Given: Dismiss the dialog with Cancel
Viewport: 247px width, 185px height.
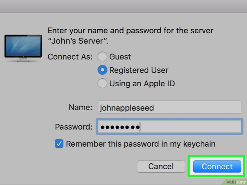Looking at the screenshot, I should point(161,166).
